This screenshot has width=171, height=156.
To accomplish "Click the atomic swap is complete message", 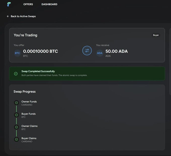I will click(x=54, y=75).
